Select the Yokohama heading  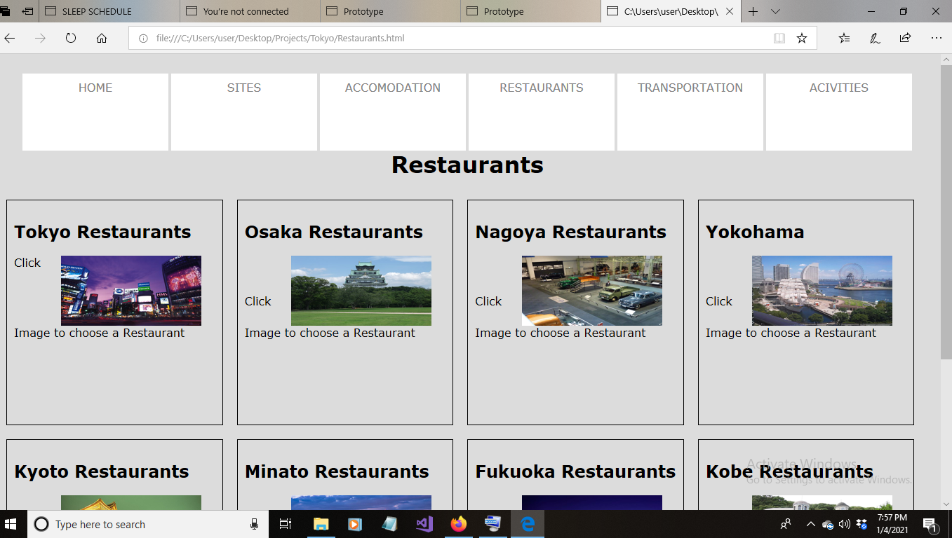(755, 232)
